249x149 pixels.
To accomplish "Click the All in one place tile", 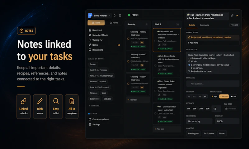I will [72, 106].
